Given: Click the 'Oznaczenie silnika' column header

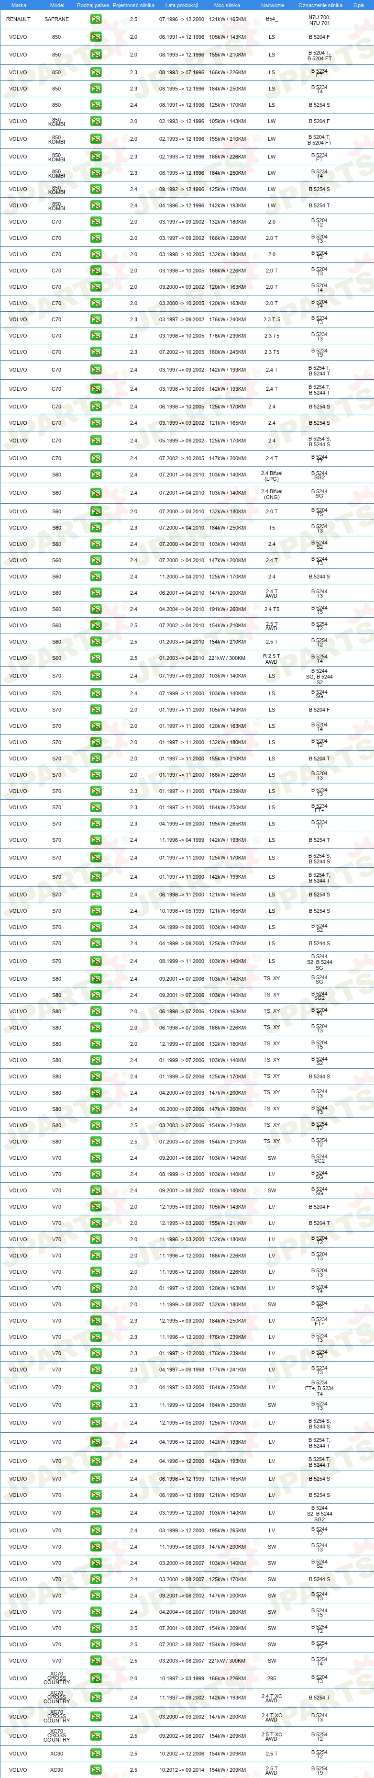Looking at the screenshot, I should point(319,5).
